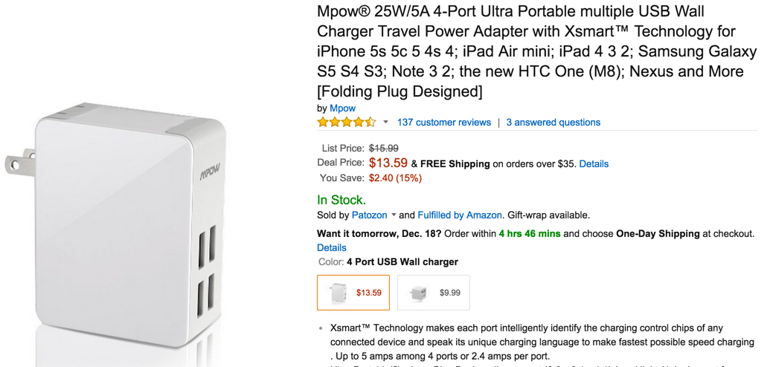Viewport: 770px width, 367px height.
Task: Click the crossed-out $15.99 list price
Action: tap(384, 149)
